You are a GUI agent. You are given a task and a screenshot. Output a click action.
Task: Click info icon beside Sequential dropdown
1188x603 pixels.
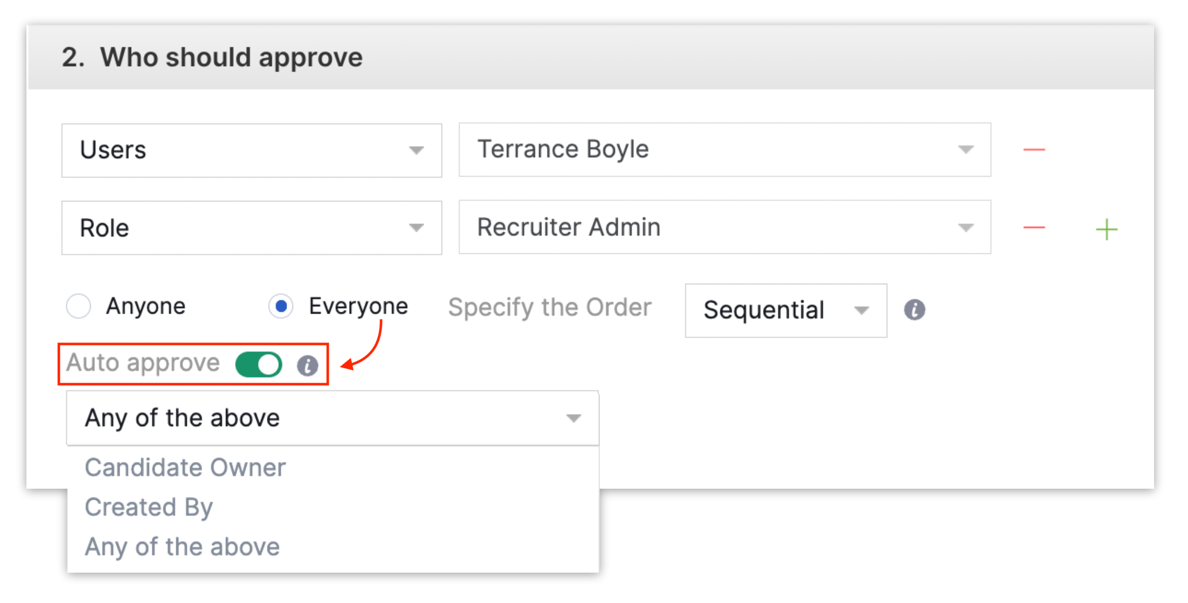pyautogui.click(x=914, y=310)
